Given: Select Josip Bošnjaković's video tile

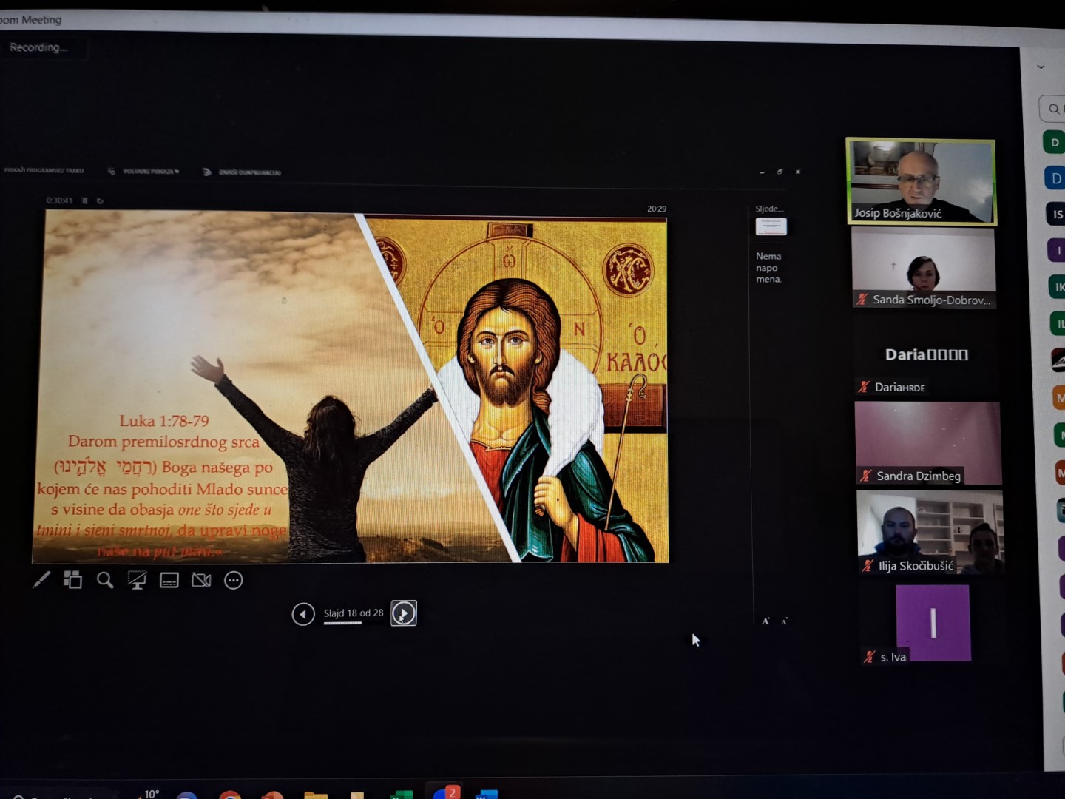Looking at the screenshot, I should click(921, 181).
